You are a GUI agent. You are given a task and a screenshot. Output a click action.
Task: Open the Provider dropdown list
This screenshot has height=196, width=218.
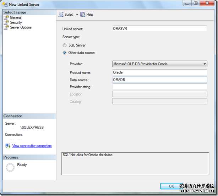[205, 64]
